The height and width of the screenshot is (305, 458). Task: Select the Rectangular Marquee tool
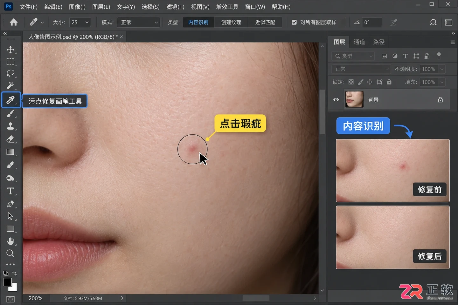point(10,62)
